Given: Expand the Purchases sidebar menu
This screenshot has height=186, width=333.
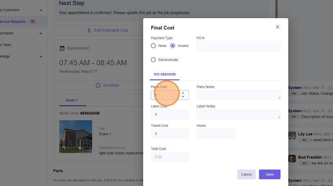Looking at the screenshot, I should 41,33.
